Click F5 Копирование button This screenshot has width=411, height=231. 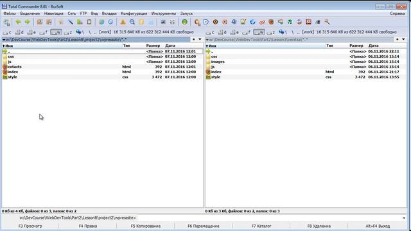coord(146,226)
